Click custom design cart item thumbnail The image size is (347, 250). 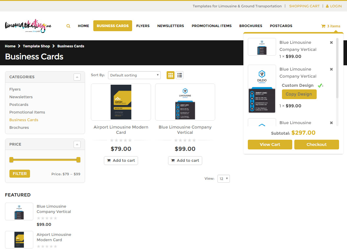pyautogui.click(x=262, y=89)
